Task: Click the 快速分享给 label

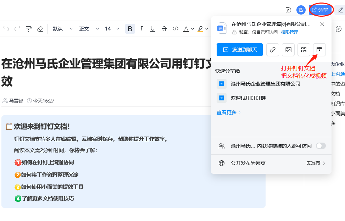Action: [228, 71]
